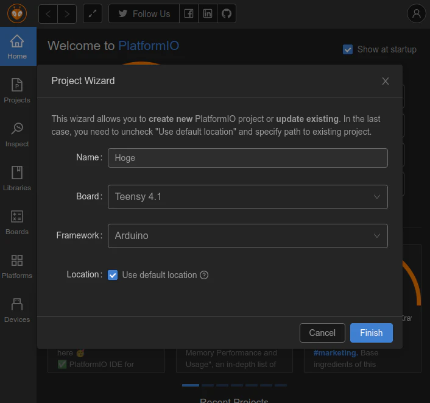Open the Libraries sidebar item
The height and width of the screenshot is (403, 430).
click(17, 179)
